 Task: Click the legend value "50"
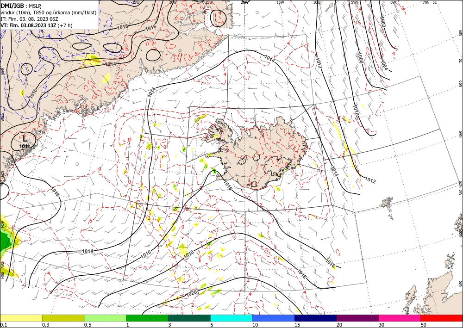(x=424, y=325)
